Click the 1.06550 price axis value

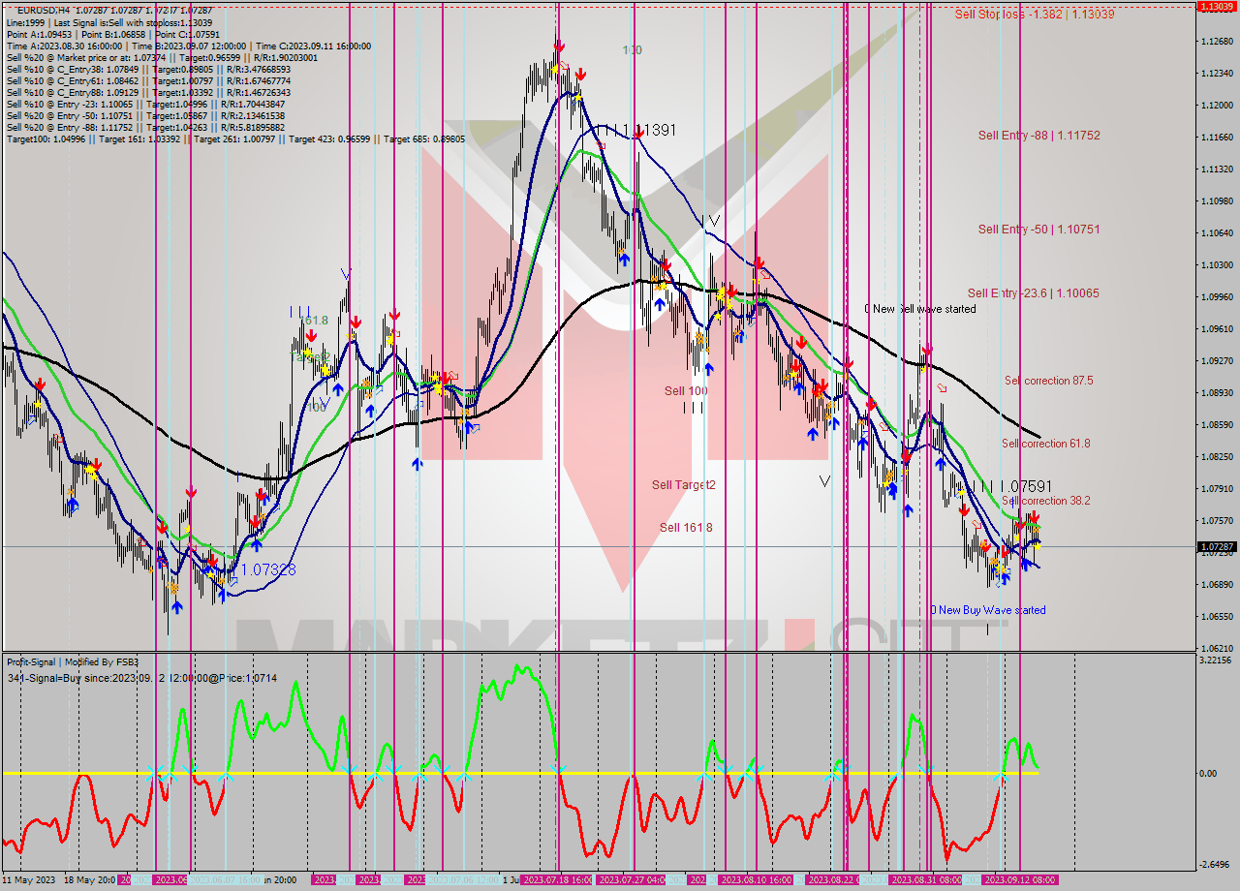[x=1216, y=617]
